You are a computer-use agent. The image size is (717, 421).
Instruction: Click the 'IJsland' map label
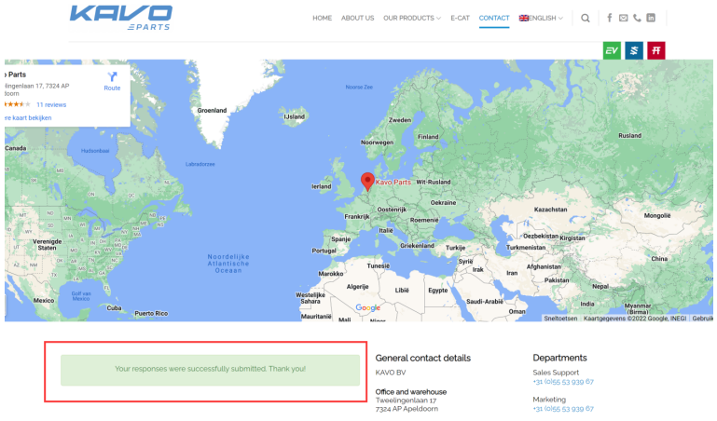tap(294, 117)
